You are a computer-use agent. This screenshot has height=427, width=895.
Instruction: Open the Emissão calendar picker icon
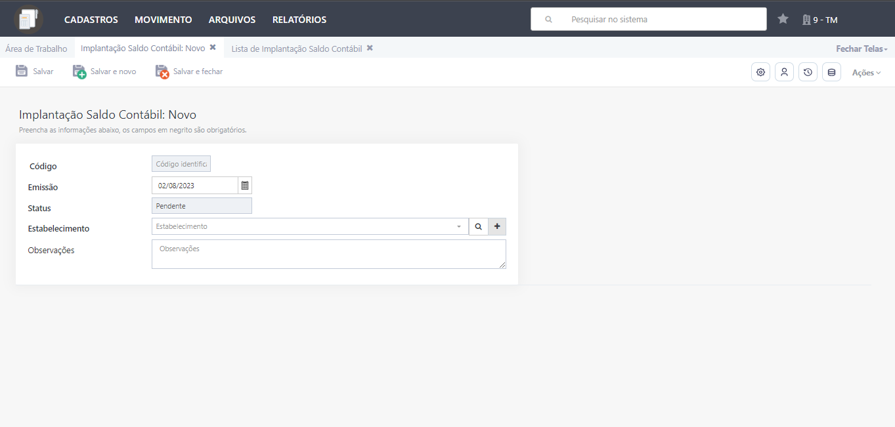tap(245, 186)
